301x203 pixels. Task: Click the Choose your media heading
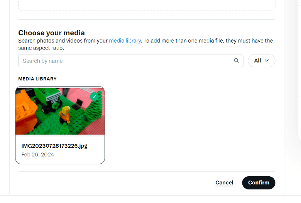click(51, 33)
